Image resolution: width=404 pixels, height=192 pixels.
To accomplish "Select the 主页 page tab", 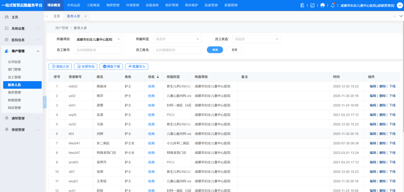I will pos(56,16).
